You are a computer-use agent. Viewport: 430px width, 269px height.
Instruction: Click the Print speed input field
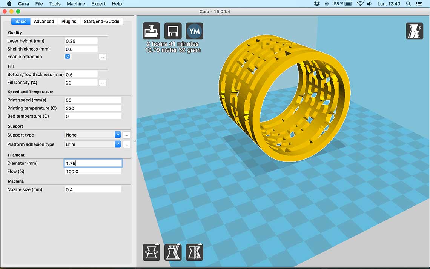coord(93,100)
